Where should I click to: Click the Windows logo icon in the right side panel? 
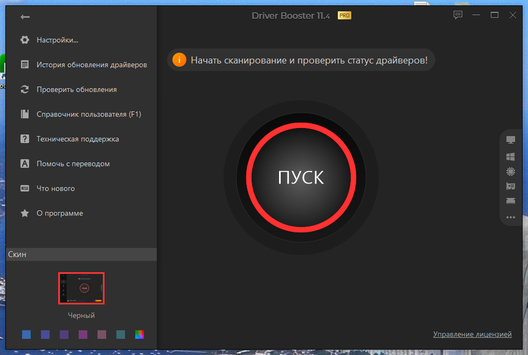tap(511, 157)
